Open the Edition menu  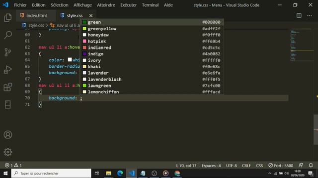pyautogui.click(x=39, y=5)
